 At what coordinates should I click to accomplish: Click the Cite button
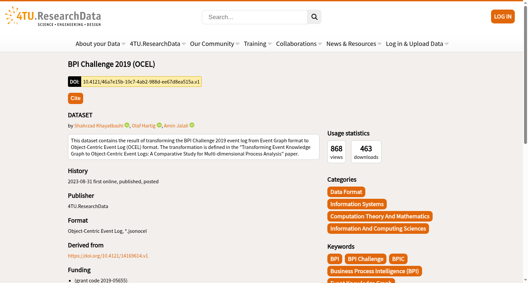click(76, 98)
